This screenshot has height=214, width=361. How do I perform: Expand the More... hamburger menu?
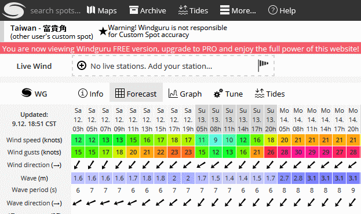(x=224, y=10)
